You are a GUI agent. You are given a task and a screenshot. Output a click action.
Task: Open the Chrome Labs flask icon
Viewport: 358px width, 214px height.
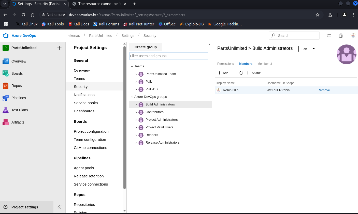pos(330,15)
